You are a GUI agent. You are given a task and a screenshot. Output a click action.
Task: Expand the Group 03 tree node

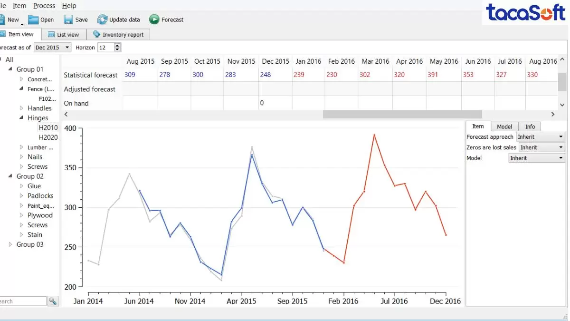(x=11, y=244)
